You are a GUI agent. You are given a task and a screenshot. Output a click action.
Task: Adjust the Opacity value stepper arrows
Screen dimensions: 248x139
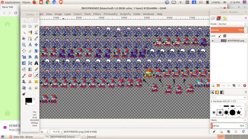(246, 30)
